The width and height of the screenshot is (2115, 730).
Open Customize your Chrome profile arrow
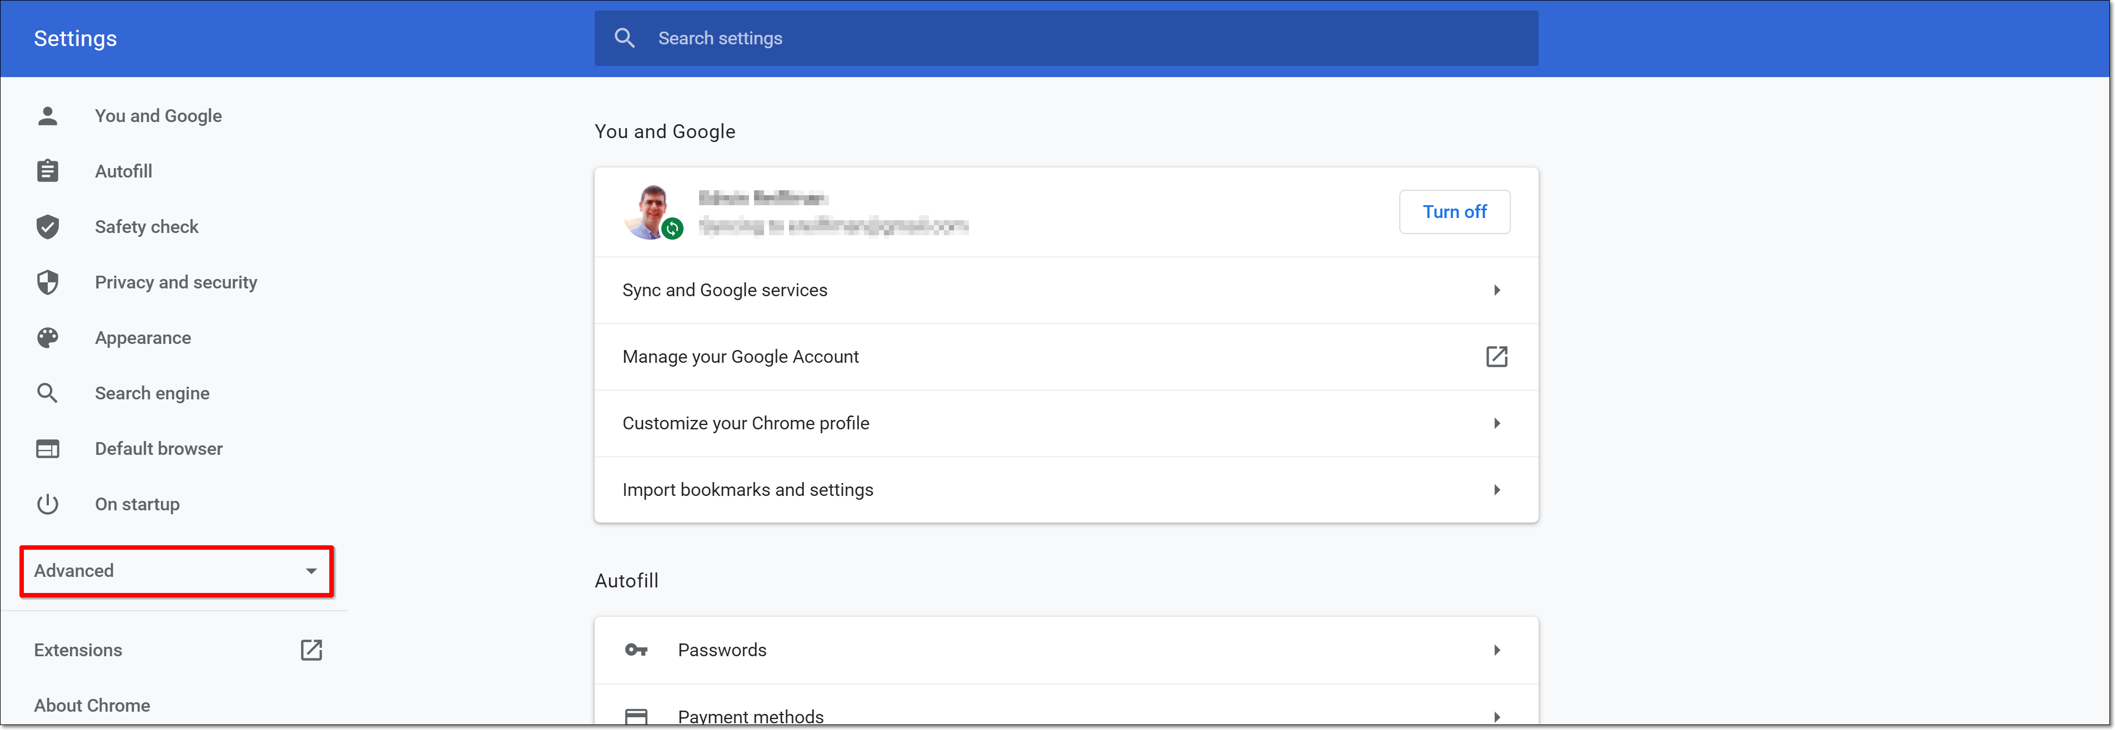(1497, 423)
